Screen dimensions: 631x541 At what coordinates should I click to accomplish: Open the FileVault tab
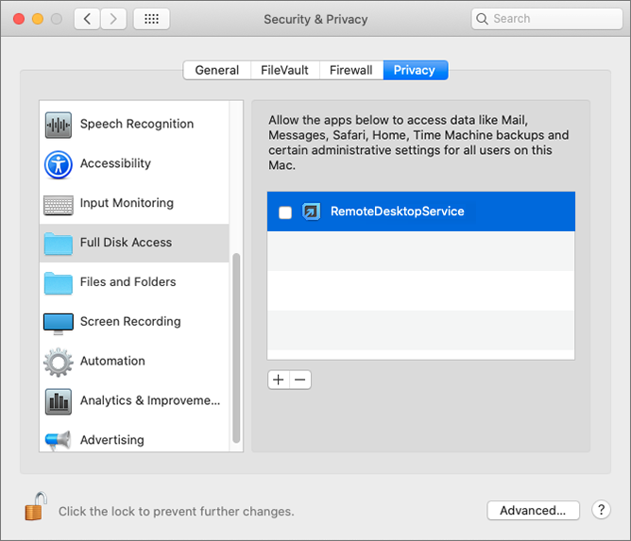(284, 70)
